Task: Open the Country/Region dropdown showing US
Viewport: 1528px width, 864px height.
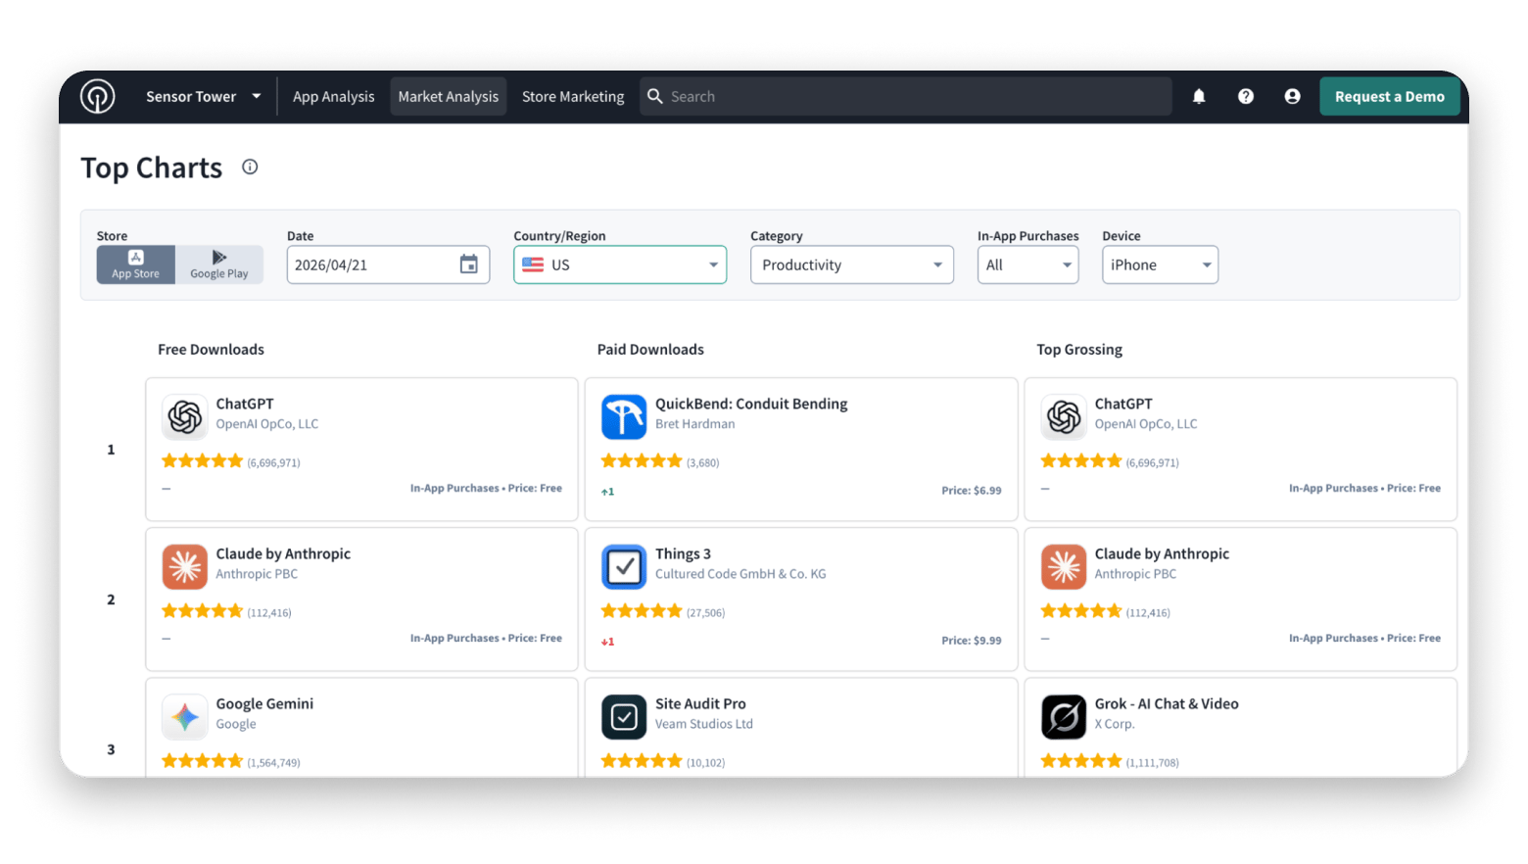Action: coord(620,264)
